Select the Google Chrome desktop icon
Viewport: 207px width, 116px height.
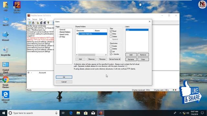[5, 82]
